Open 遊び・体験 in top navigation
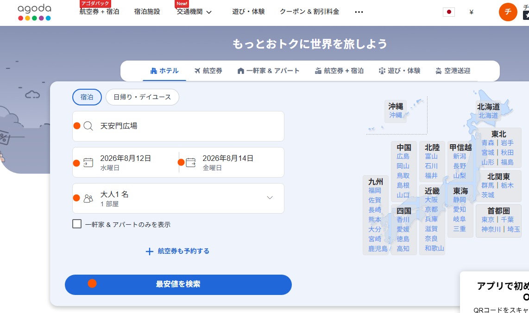Viewport: 529px width, 313px height. click(x=248, y=12)
